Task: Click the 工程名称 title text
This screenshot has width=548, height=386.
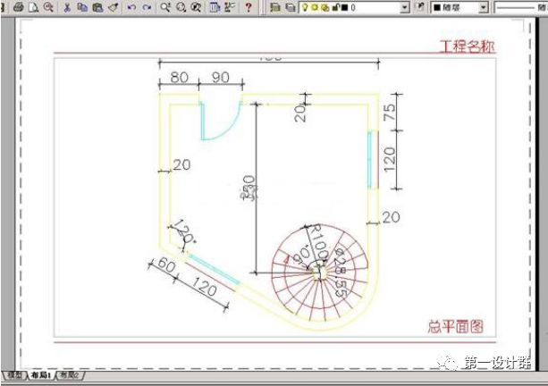Action: coord(467,46)
